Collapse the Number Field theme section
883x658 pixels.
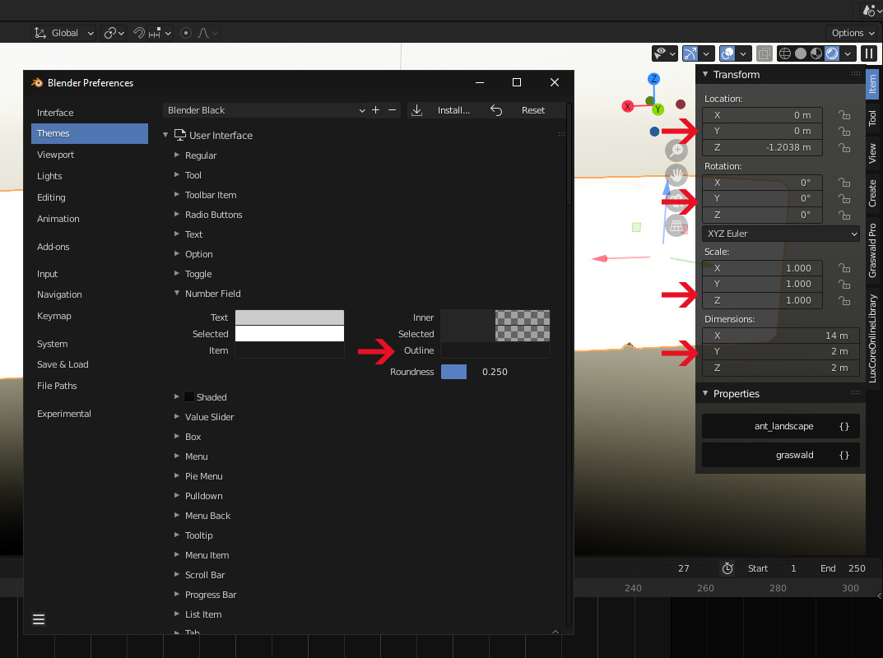click(x=177, y=294)
